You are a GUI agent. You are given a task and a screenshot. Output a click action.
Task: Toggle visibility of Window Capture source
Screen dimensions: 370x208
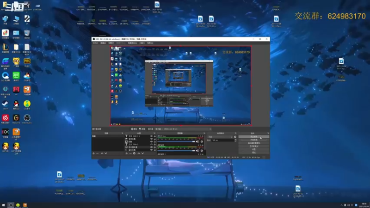151,150
